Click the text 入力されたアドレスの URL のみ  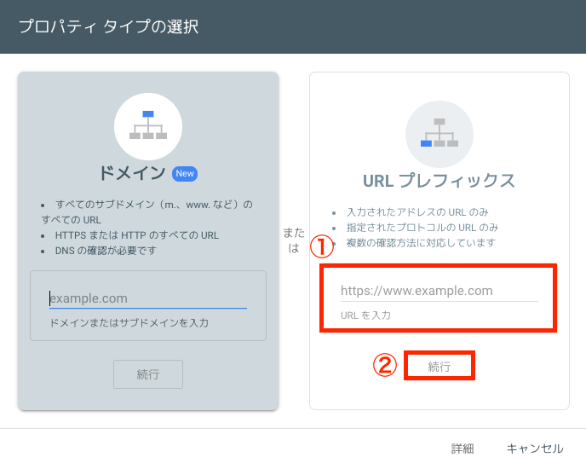tap(417, 212)
